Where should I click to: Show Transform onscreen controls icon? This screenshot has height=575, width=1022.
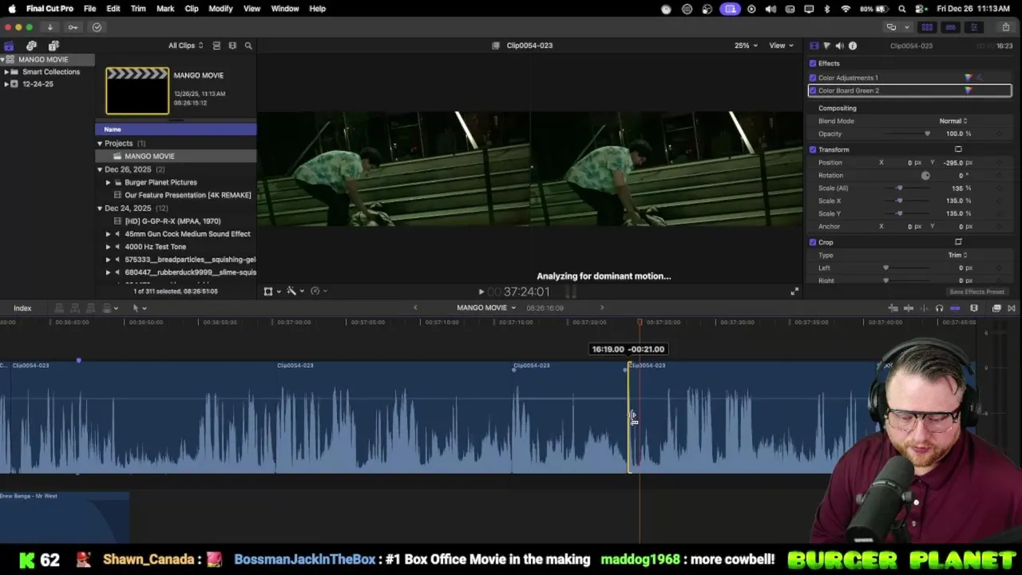tap(958, 149)
